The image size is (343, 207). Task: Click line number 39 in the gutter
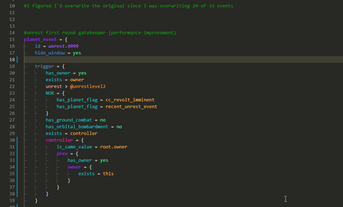tap(12, 201)
